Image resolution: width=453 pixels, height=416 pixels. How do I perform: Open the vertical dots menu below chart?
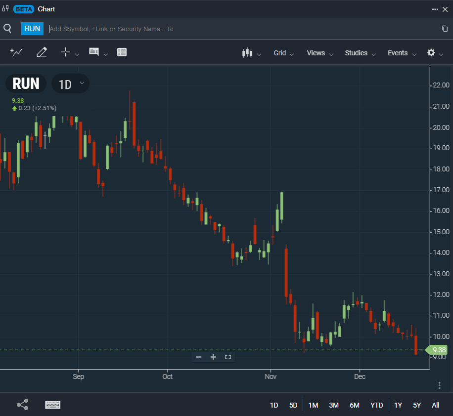[440, 385]
